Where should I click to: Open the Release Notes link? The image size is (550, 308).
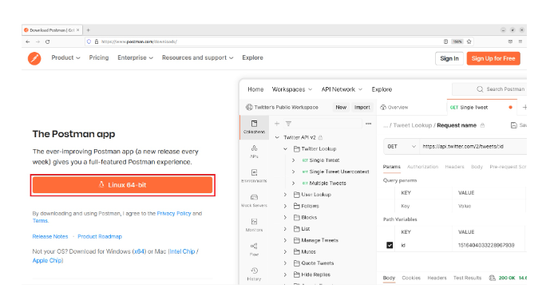tap(50, 236)
